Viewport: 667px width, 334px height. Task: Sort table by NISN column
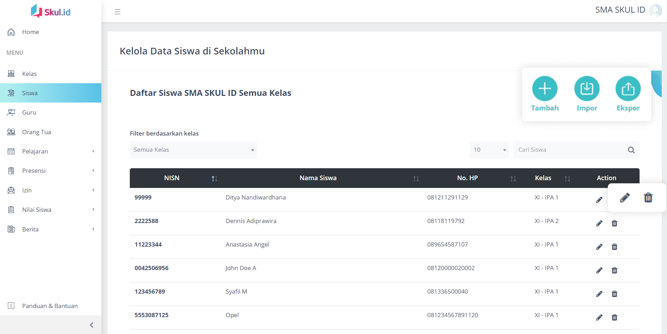[x=214, y=178]
